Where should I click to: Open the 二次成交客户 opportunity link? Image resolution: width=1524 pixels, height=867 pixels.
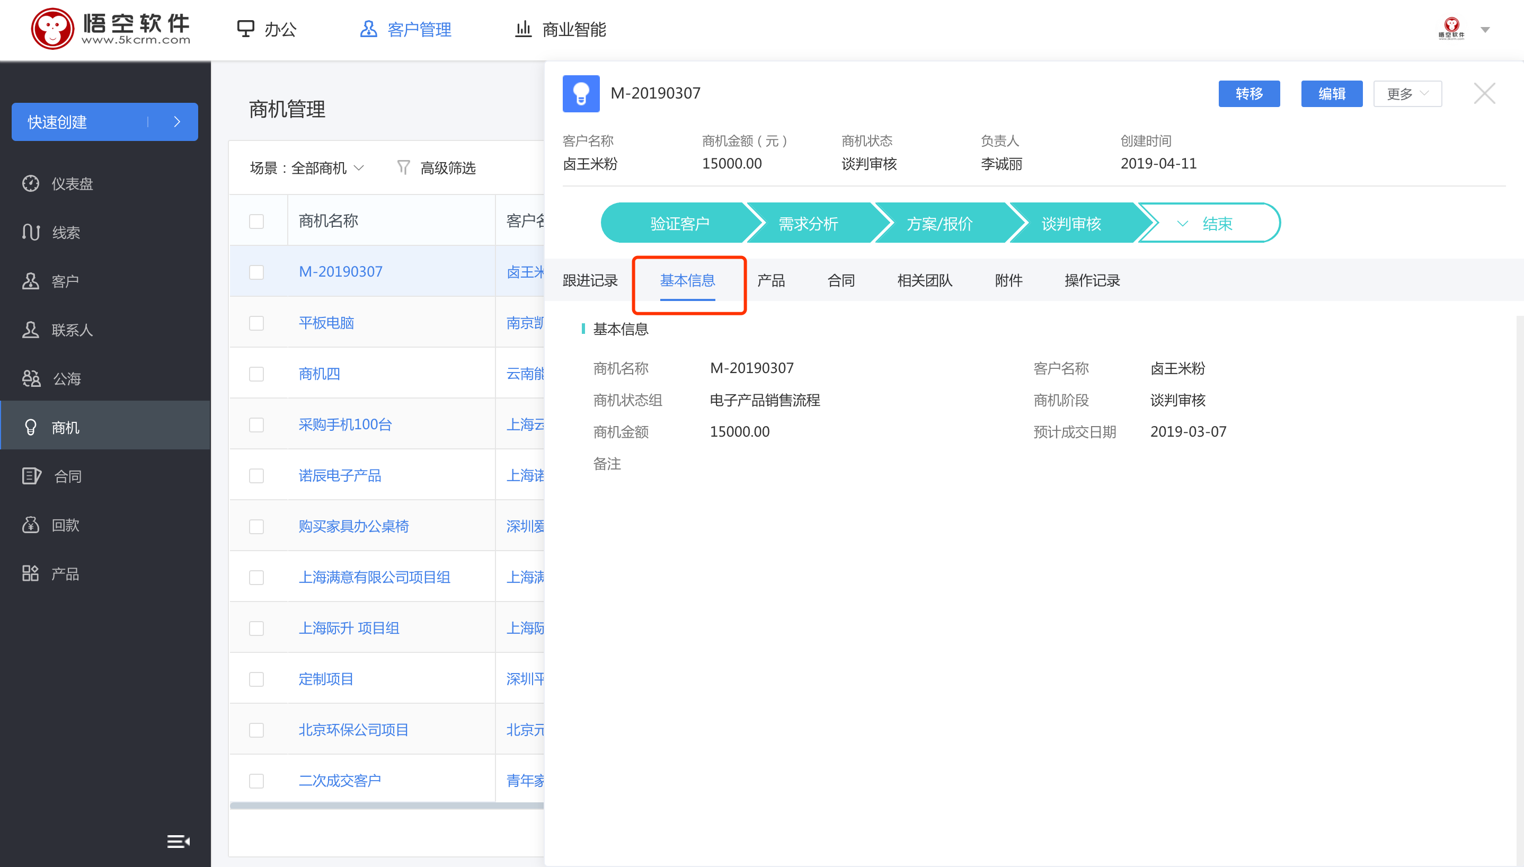(340, 781)
